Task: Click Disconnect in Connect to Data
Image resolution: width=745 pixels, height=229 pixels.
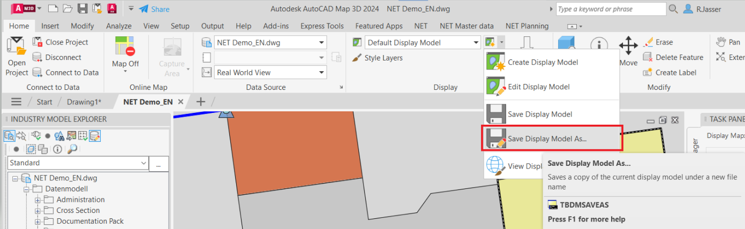Action: (57, 57)
